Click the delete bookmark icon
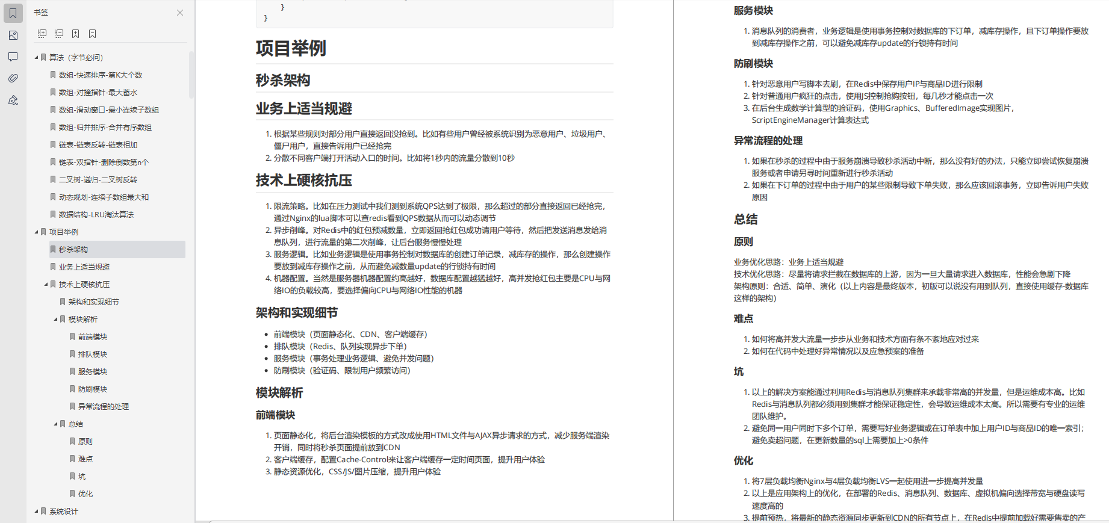The width and height of the screenshot is (1109, 523). coord(93,34)
